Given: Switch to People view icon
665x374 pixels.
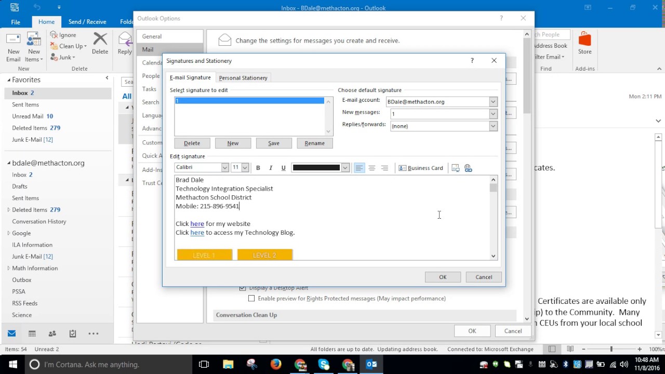Looking at the screenshot, I should [52, 333].
